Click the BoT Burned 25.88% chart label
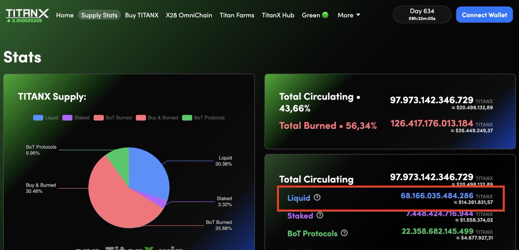Image resolution: width=519 pixels, height=250 pixels. 218,225
